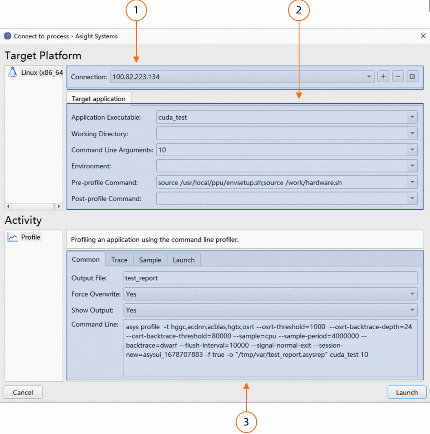Click the 'Activity' heading
The image size is (430, 434).
(23, 220)
